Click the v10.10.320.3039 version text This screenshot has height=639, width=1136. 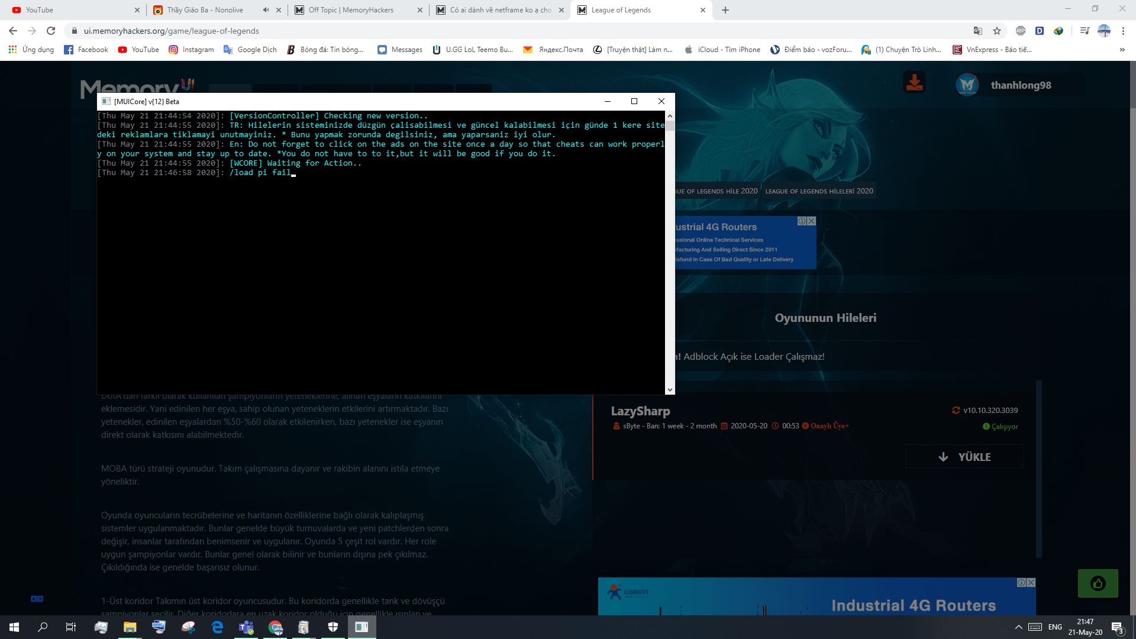990,410
